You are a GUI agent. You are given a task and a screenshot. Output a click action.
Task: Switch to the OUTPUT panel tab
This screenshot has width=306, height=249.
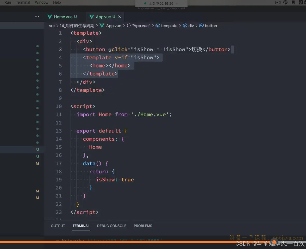(58, 226)
